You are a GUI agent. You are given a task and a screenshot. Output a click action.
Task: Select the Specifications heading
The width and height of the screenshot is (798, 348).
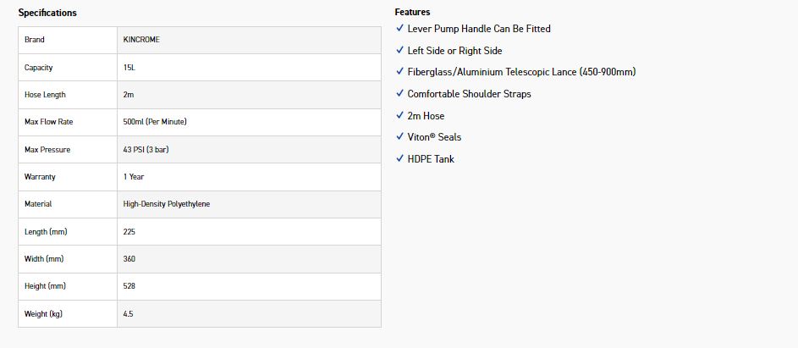[x=47, y=13]
